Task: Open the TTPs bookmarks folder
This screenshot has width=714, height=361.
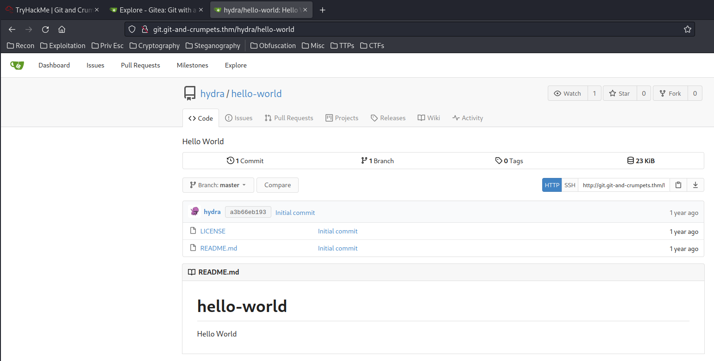Action: pos(343,46)
